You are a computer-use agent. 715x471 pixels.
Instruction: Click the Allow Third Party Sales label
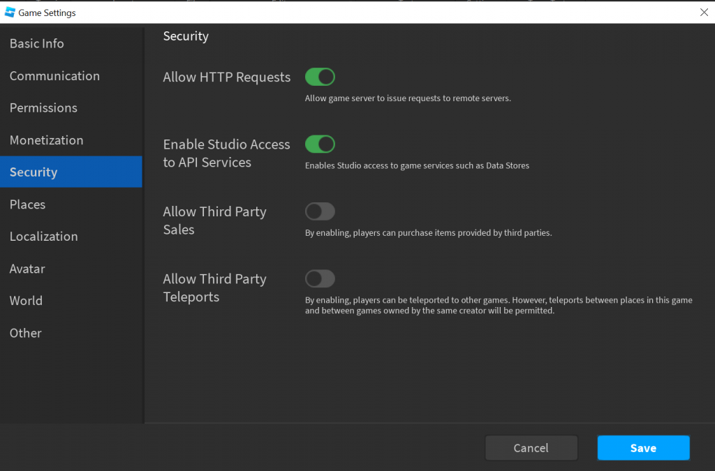click(x=215, y=220)
